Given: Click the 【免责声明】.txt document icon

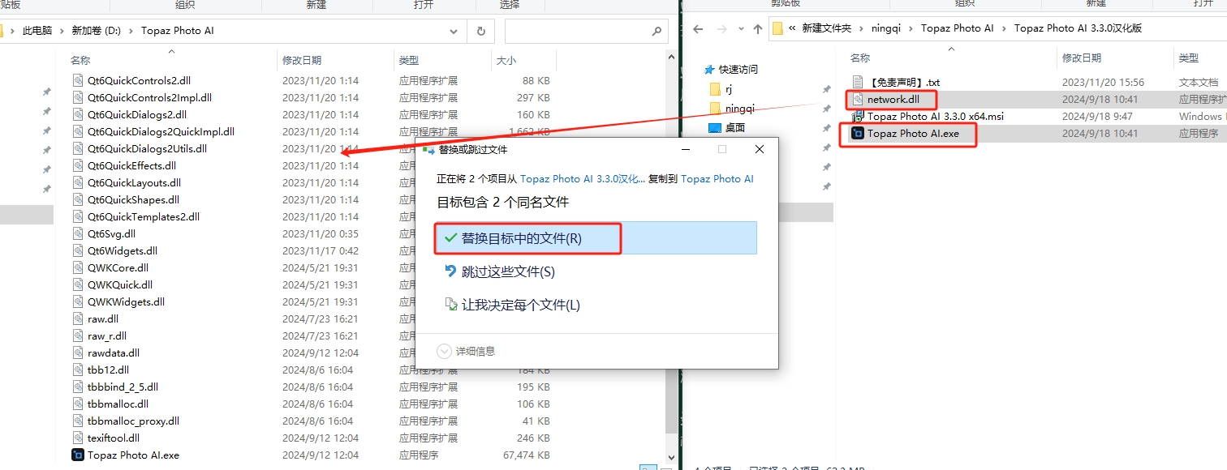Looking at the screenshot, I should 858,82.
